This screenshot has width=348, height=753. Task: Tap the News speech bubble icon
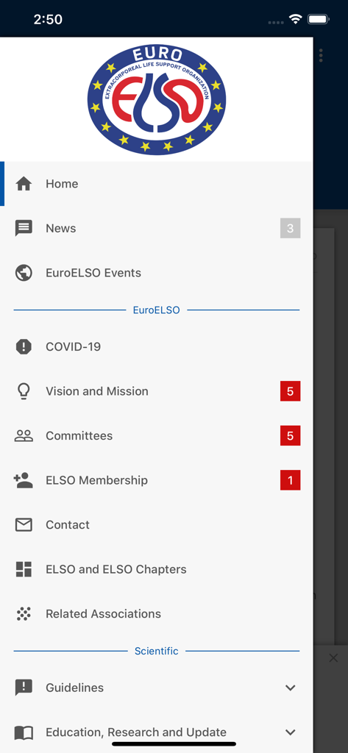click(x=24, y=228)
